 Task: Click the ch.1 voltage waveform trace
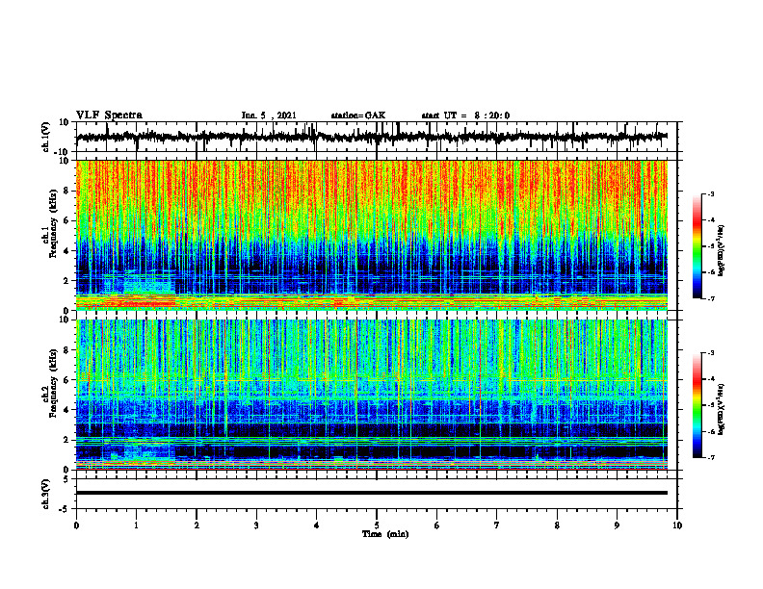(371, 137)
